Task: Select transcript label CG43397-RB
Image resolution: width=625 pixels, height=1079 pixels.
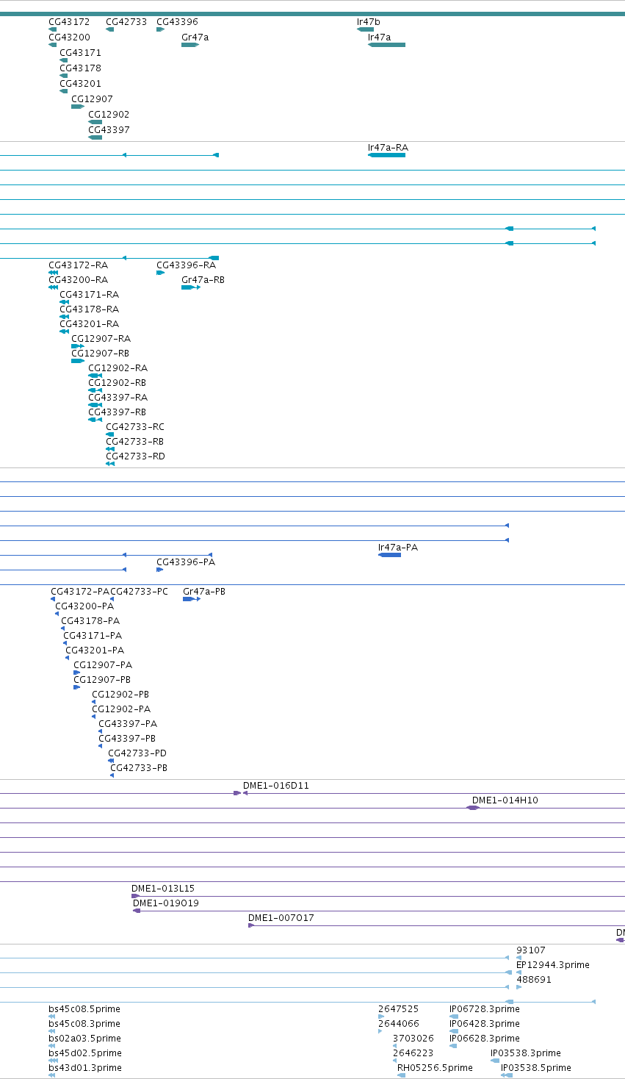Action: point(118,412)
